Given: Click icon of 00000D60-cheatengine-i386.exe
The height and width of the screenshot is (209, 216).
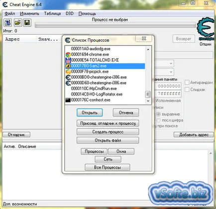Looking at the screenshot, I should click(x=68, y=83).
